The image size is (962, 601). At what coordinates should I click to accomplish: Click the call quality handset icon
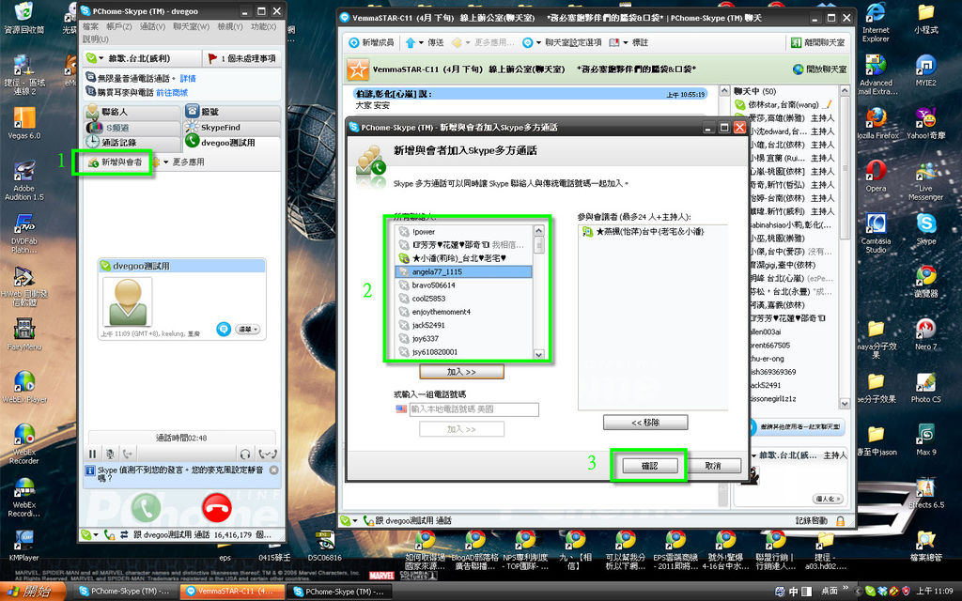[268, 454]
